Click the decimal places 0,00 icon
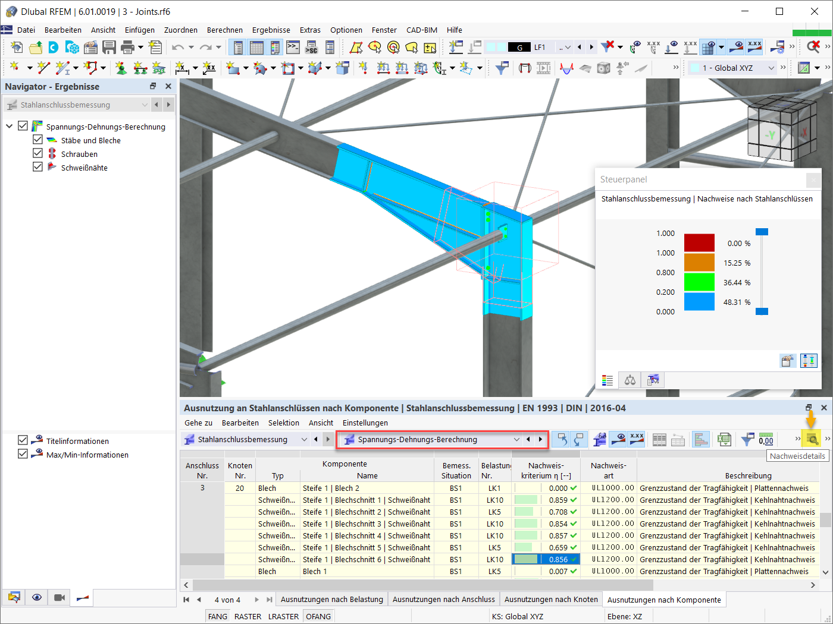Viewport: 833px width, 624px height. pyautogui.click(x=766, y=439)
